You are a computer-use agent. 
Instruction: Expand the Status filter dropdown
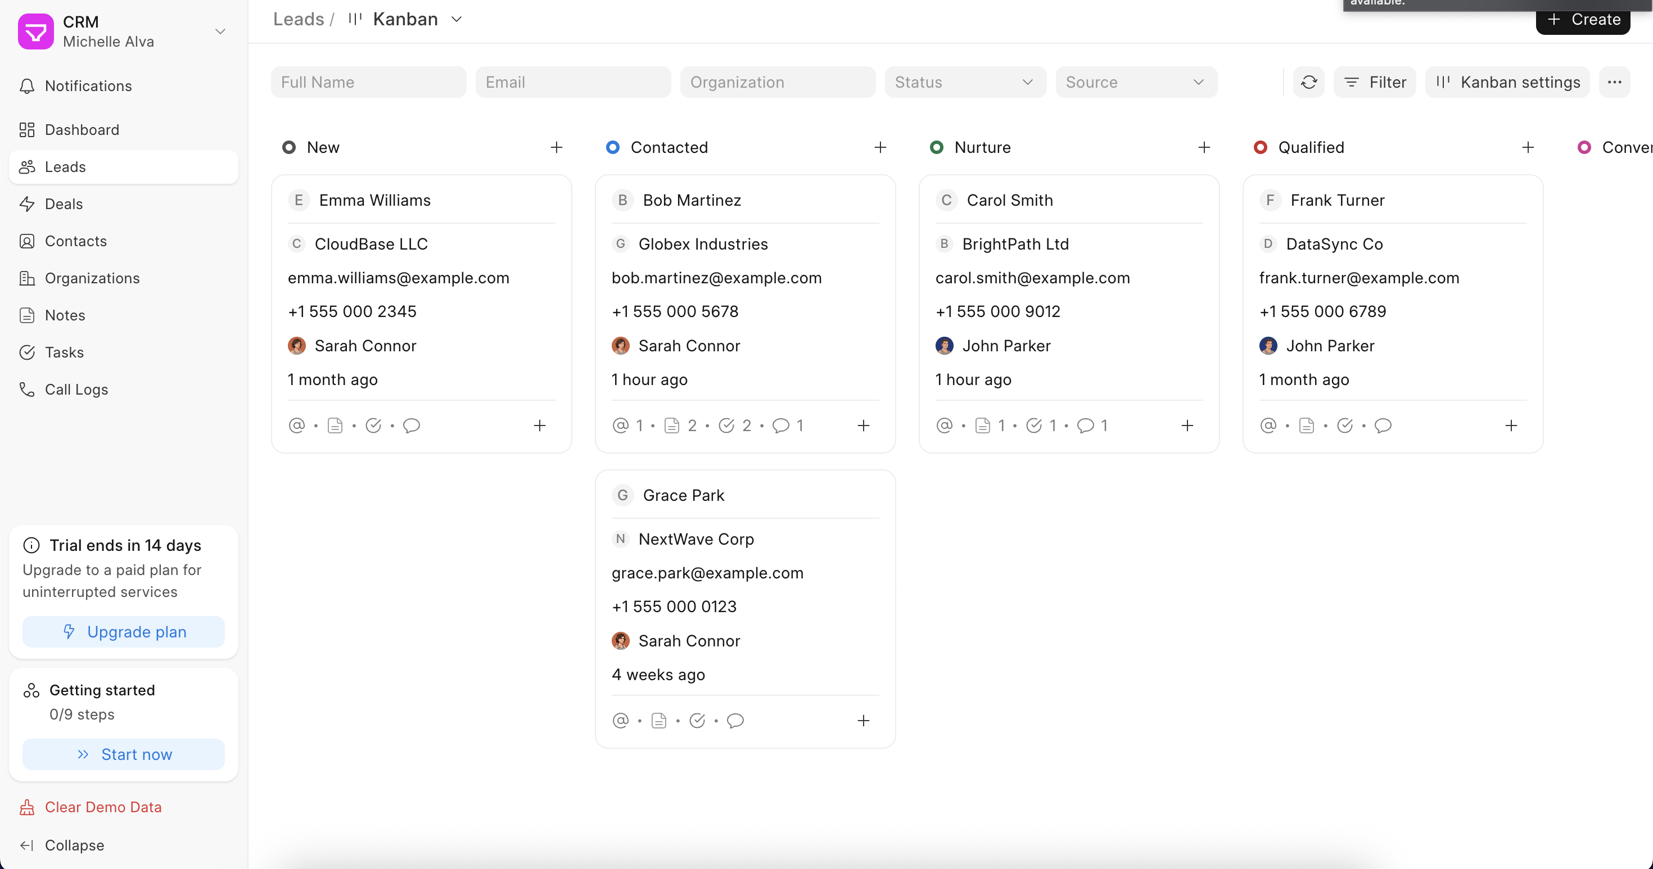tap(964, 82)
